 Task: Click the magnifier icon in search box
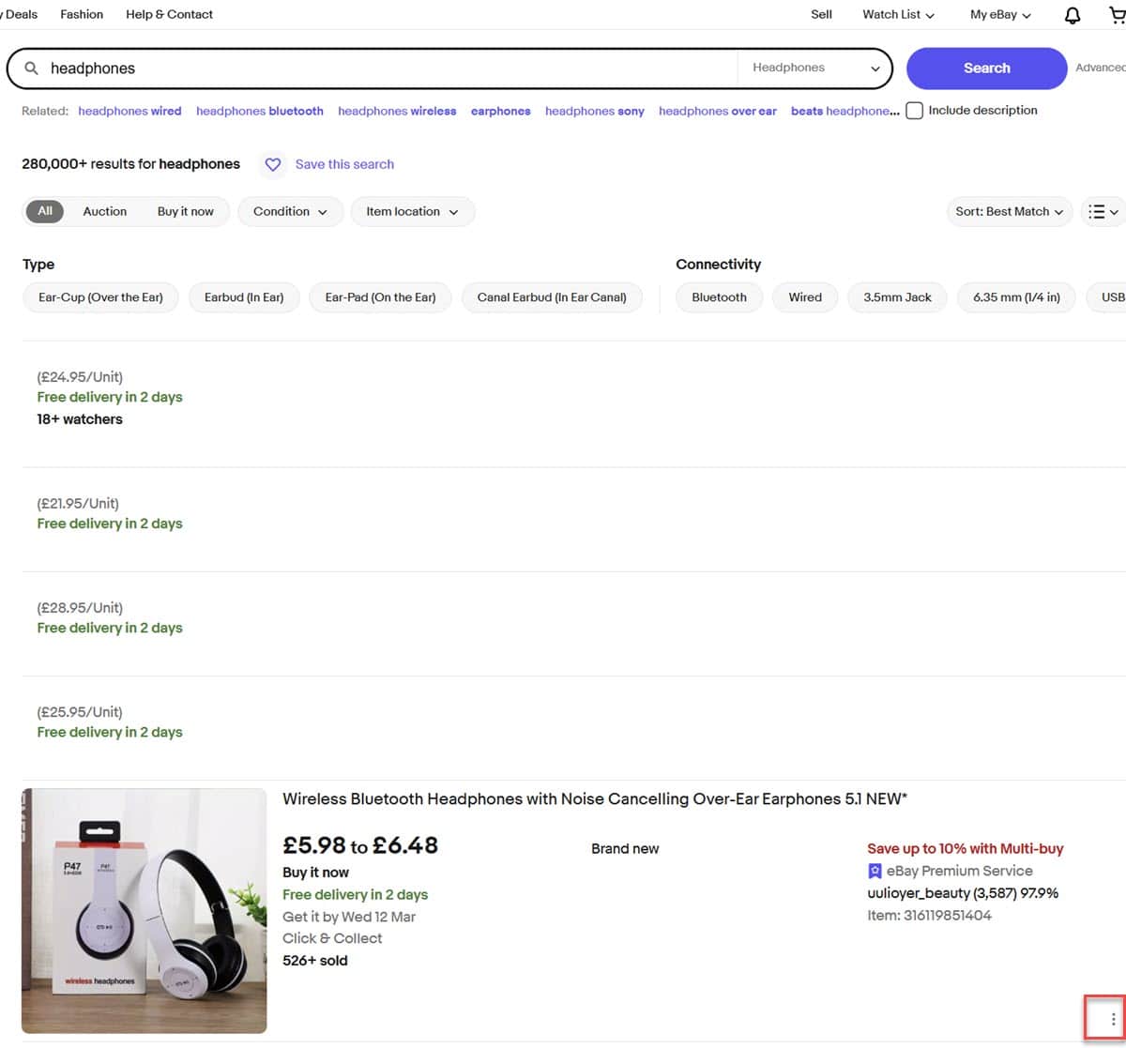pos(31,68)
